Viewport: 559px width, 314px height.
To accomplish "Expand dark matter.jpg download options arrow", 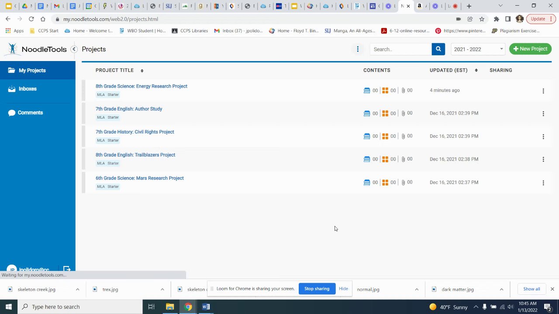I will click(501, 290).
